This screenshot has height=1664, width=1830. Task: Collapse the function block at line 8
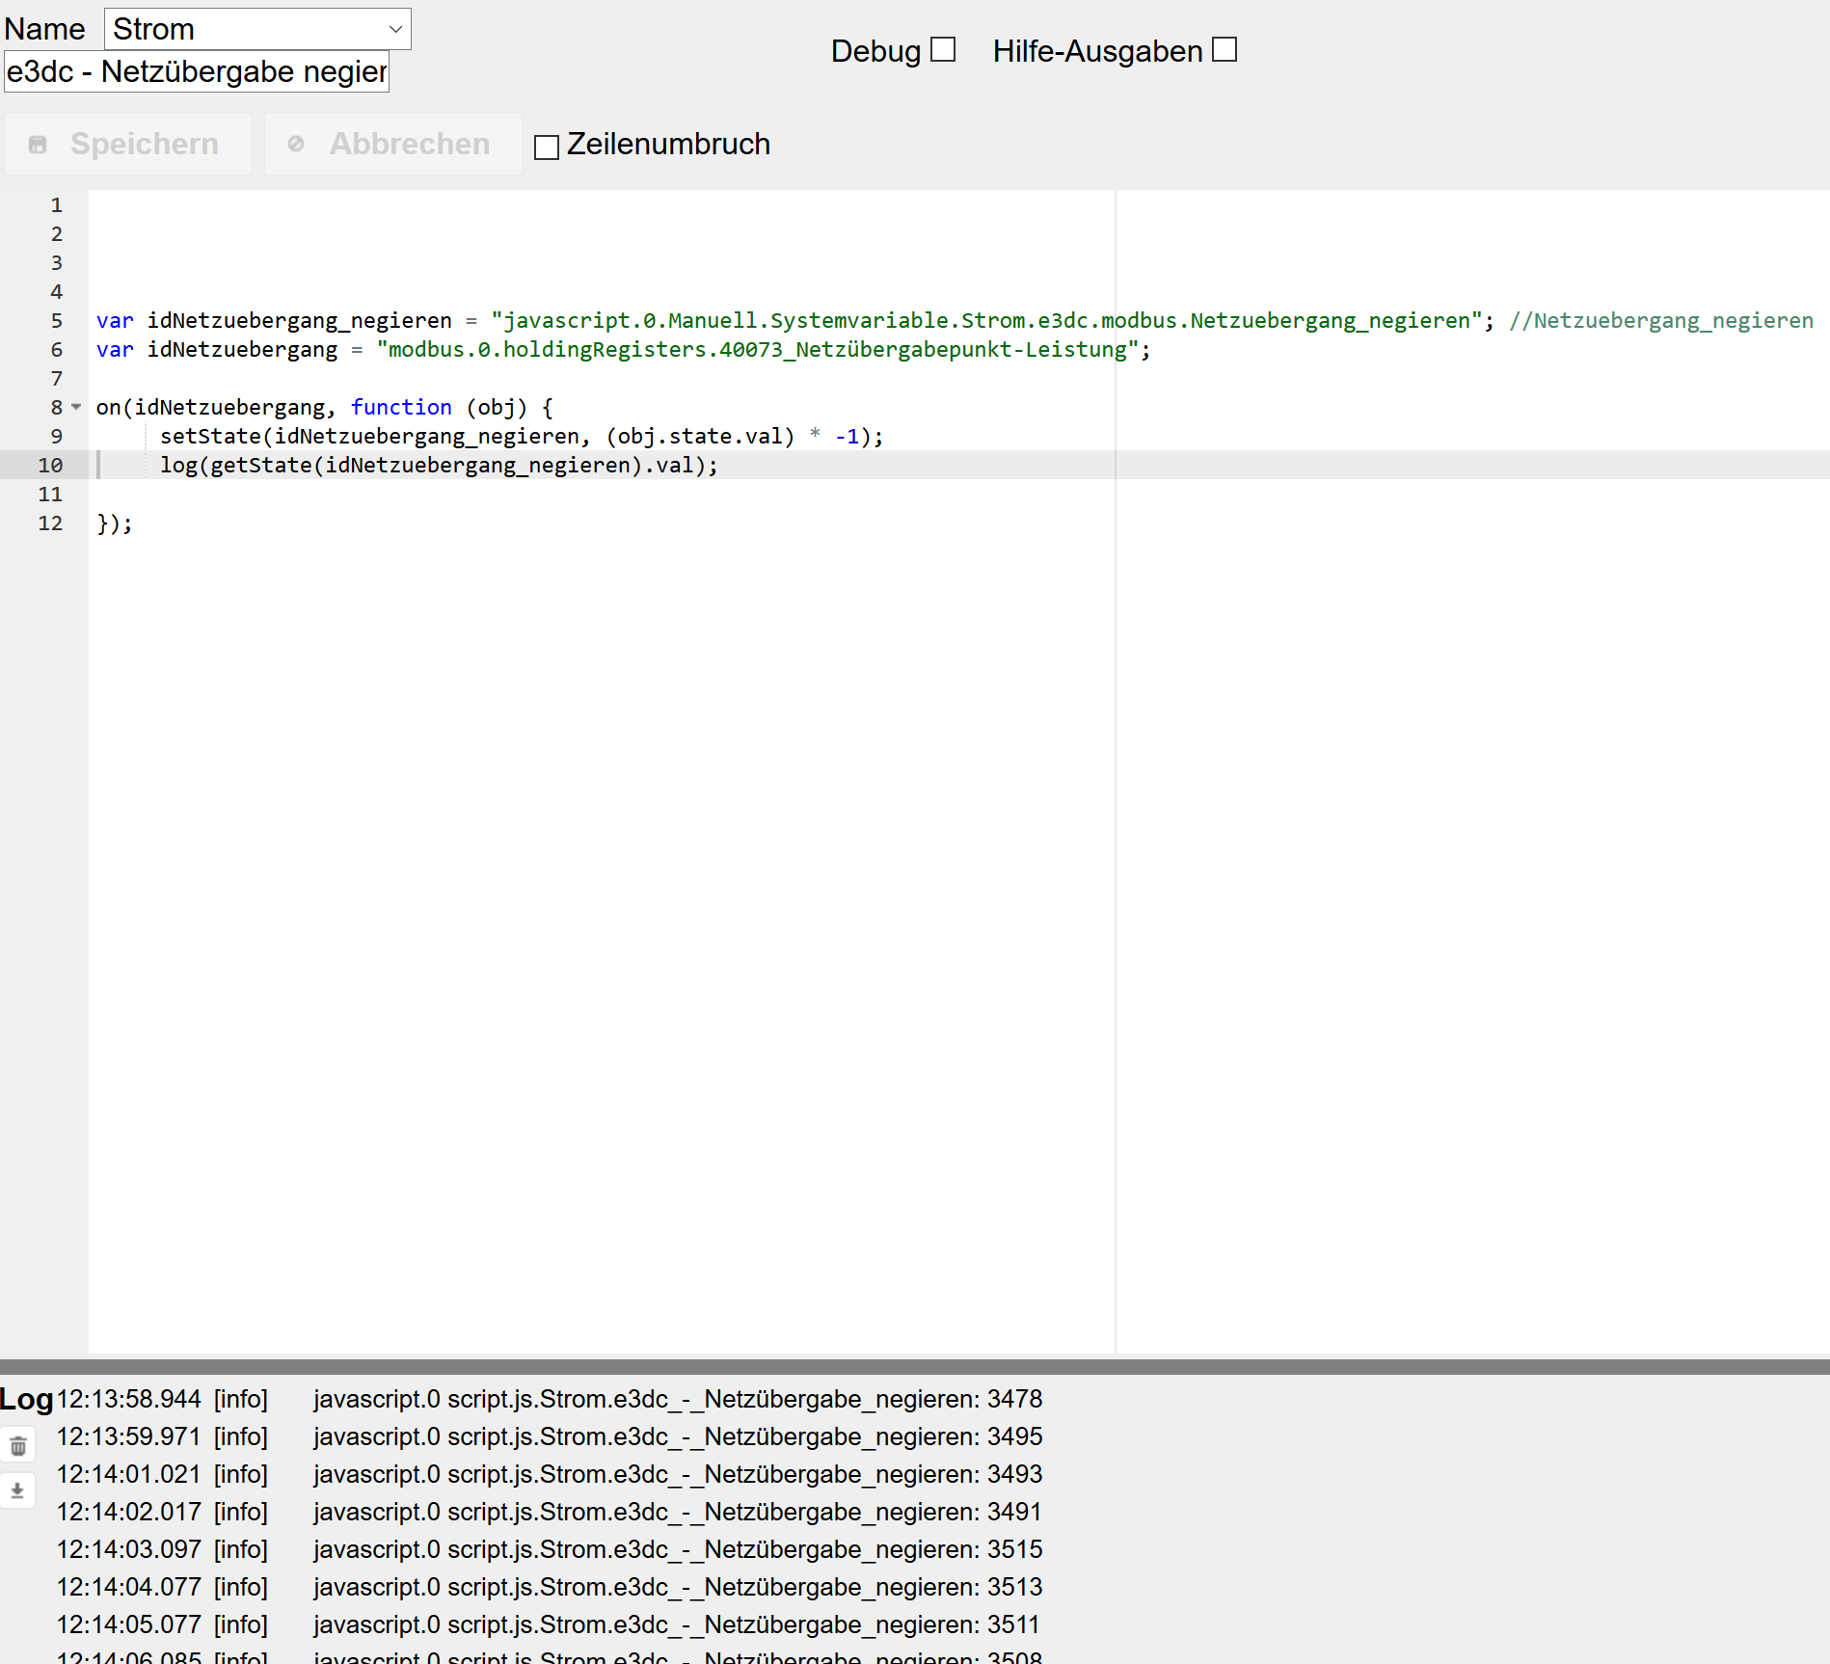(76, 407)
